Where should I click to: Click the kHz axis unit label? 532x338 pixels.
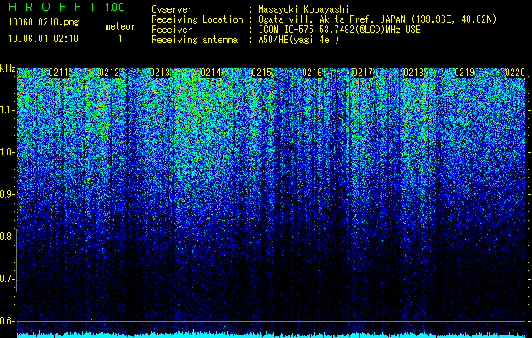[x=8, y=68]
